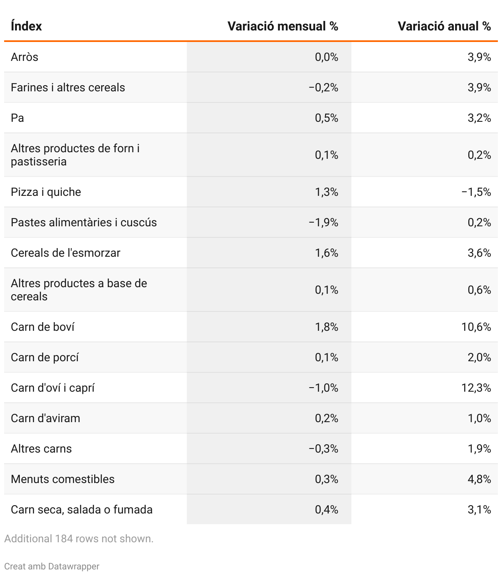Screen dimensions: 502x576
Task: Click the Carn d'oví i caprí label
Action: point(53,388)
